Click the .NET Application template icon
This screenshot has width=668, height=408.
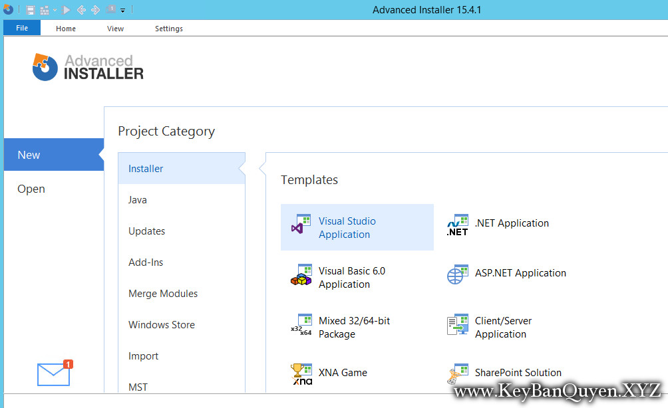point(458,225)
